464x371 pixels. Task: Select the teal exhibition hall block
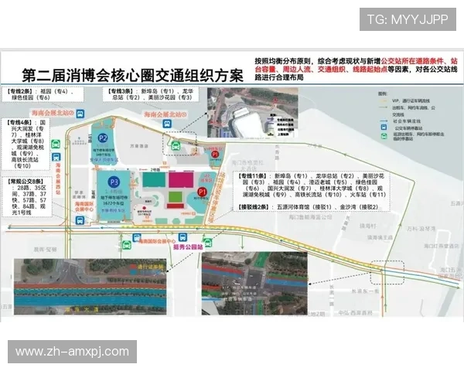pyautogui.click(x=154, y=179)
